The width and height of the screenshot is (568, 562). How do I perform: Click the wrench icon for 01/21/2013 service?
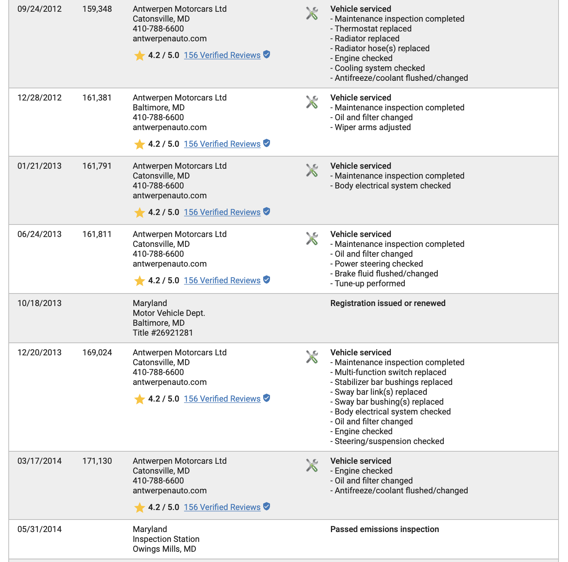click(312, 170)
